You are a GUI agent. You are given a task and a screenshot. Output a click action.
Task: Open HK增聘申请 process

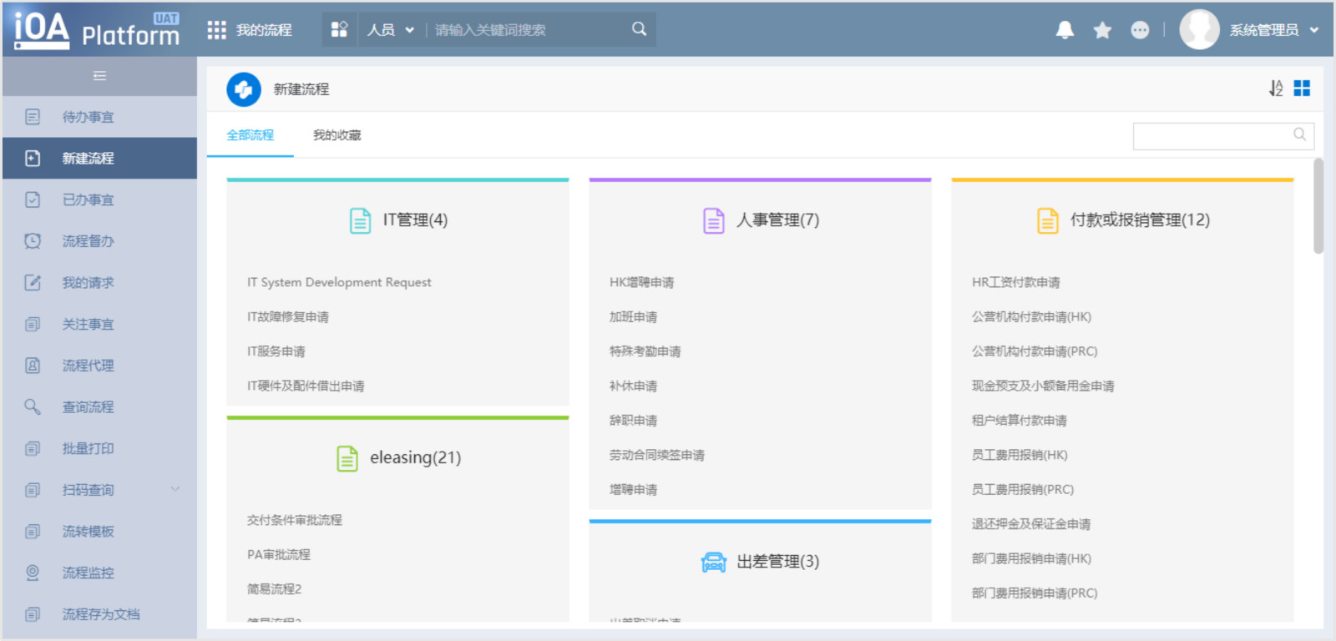click(641, 282)
